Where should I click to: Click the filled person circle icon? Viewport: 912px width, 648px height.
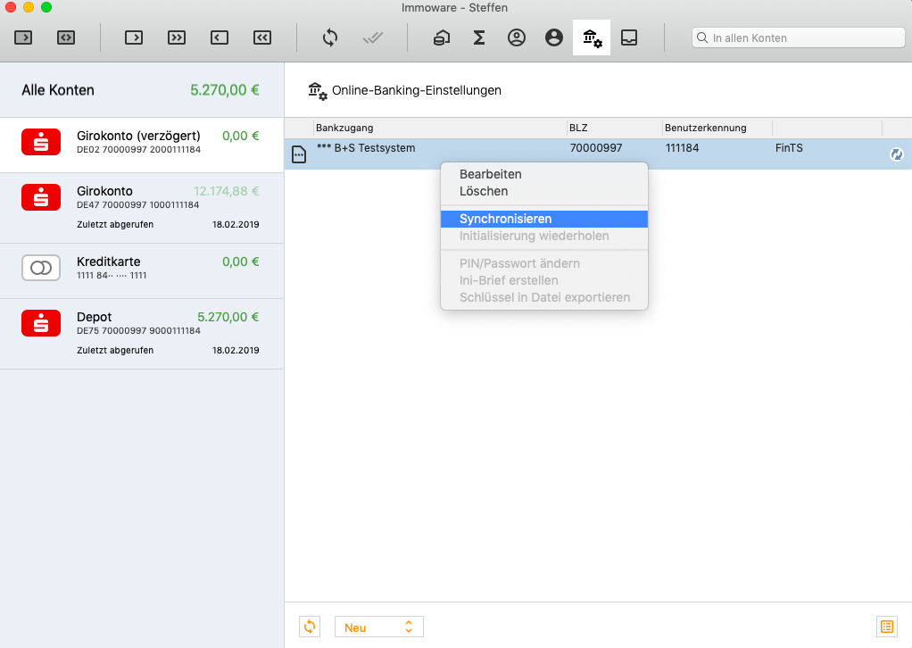click(x=553, y=37)
